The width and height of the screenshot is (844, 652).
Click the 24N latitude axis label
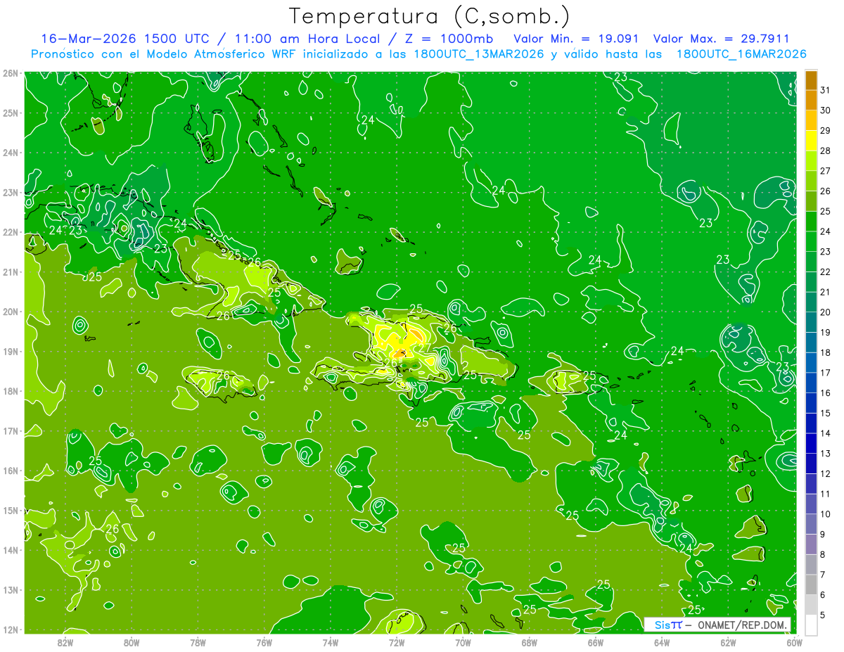click(11, 153)
